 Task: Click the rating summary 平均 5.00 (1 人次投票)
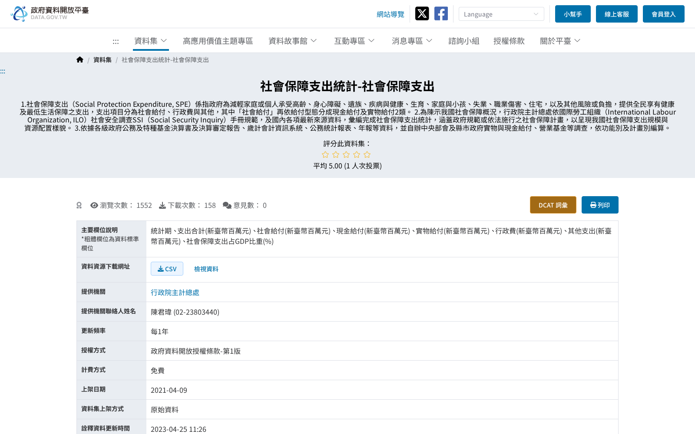pos(347,166)
